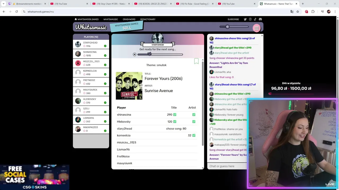The width and height of the screenshot is (339, 190).
Task: Click STARY2HEAD's avatar in players list
Action: click(x=78, y=44)
